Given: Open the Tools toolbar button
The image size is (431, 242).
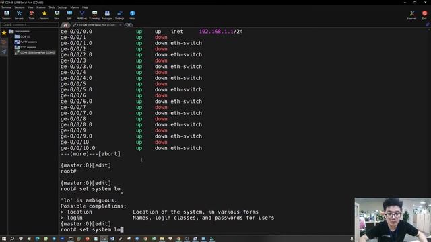Looking at the screenshot, I should point(32,15).
